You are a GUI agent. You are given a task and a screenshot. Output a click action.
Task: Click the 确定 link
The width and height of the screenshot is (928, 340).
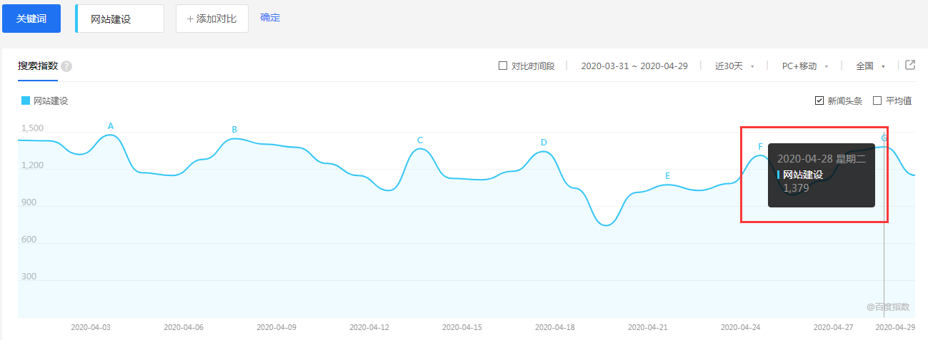point(270,18)
